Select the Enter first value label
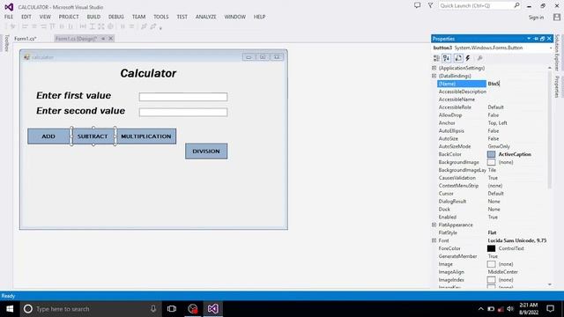 point(73,96)
